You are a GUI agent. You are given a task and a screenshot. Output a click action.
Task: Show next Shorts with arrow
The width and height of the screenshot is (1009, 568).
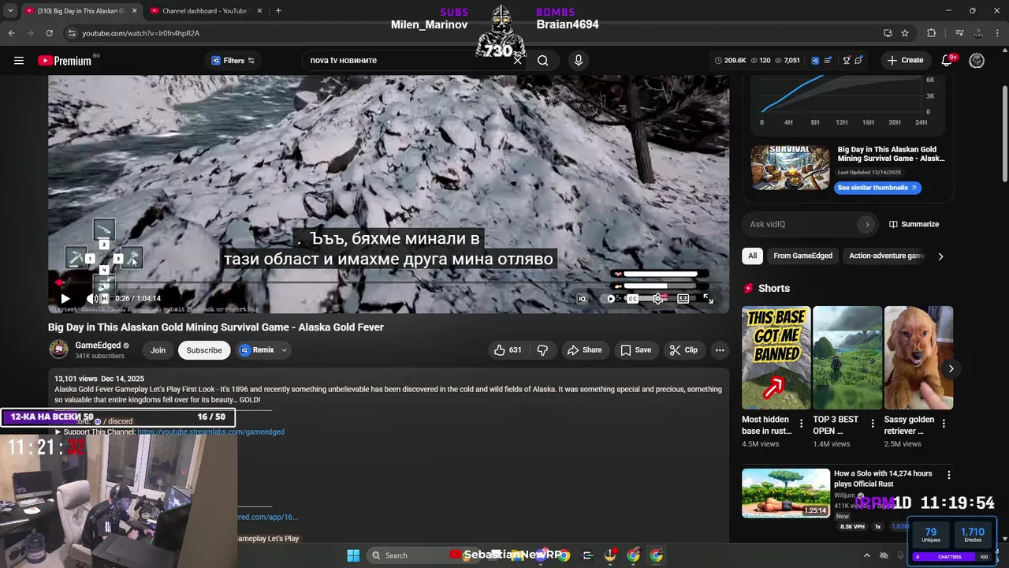[x=951, y=368]
